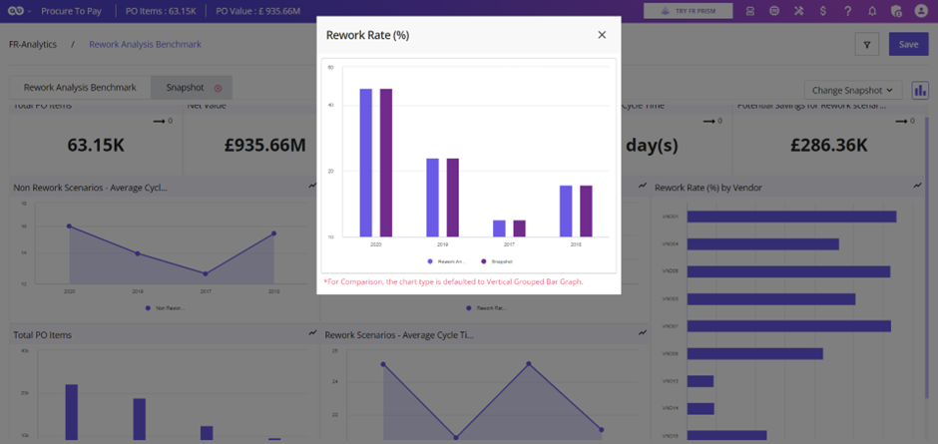Click the tallest bar in Total PO Items chart
The height and width of the screenshot is (444, 938).
point(71,412)
